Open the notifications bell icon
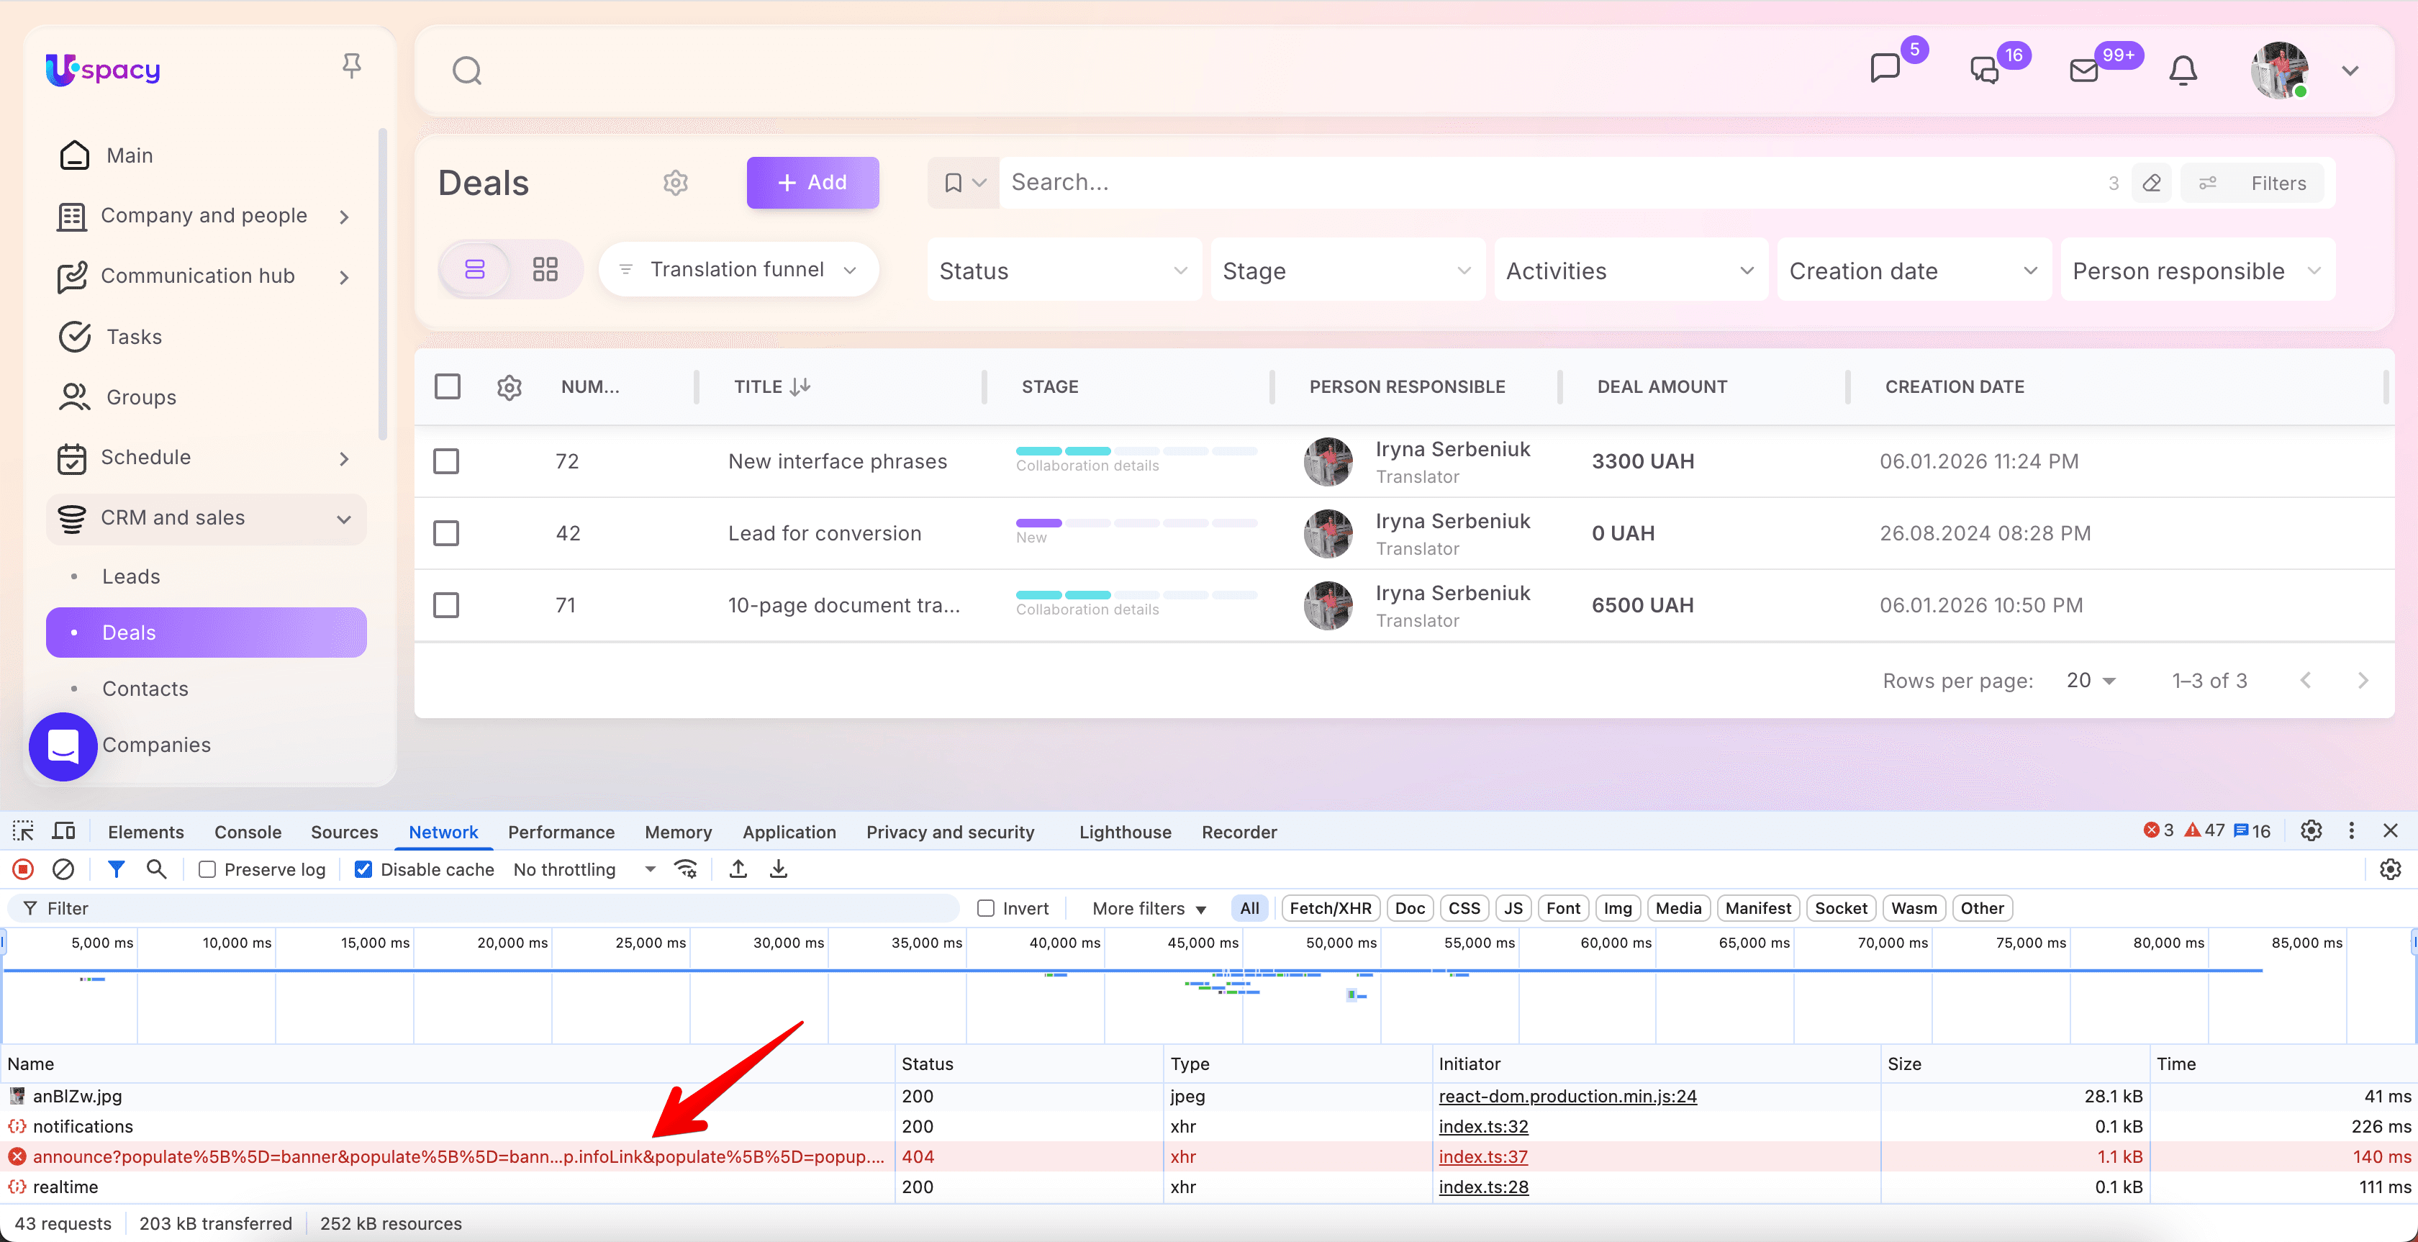 point(2183,71)
